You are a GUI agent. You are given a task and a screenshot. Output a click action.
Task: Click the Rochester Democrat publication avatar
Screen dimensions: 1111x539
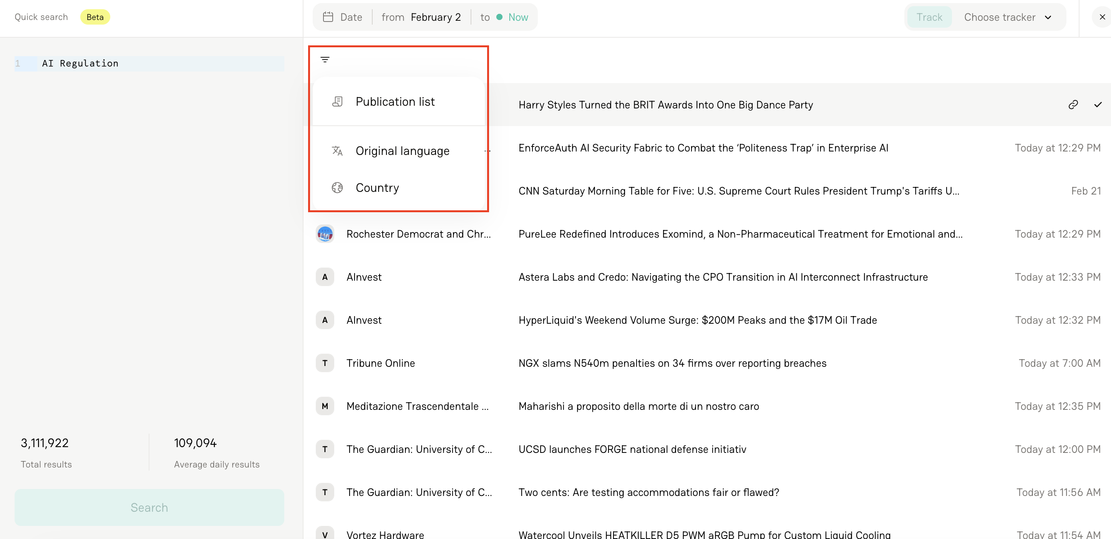coord(325,234)
